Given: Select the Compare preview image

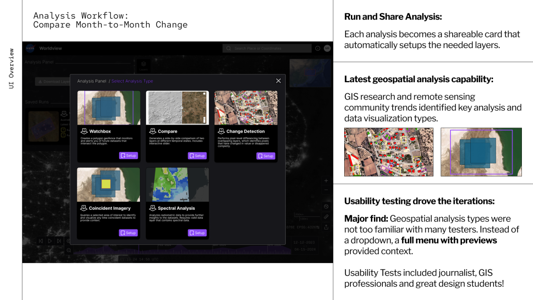Looking at the screenshot, I should coord(177,108).
